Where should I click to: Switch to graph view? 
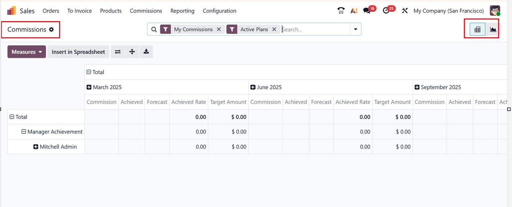coord(493,29)
